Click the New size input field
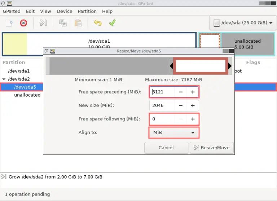Screen dimensions: 277x201 pos(162,106)
